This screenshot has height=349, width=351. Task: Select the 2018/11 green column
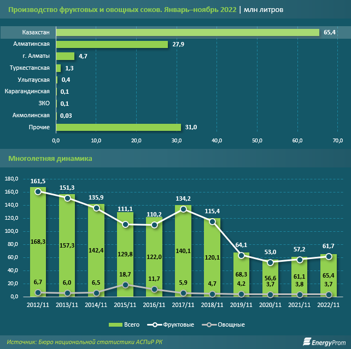click(212, 257)
